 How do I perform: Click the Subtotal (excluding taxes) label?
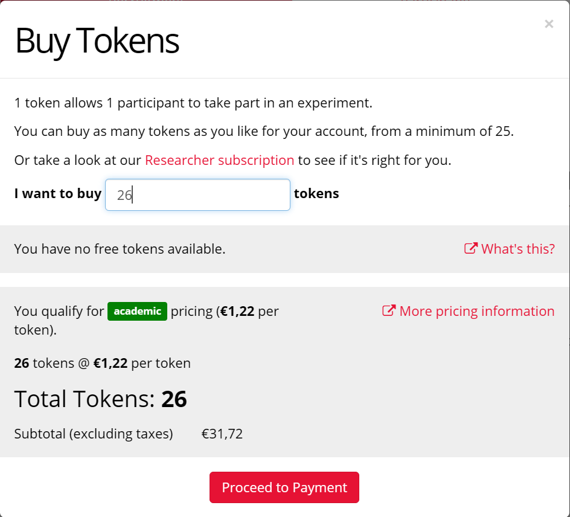pos(94,434)
